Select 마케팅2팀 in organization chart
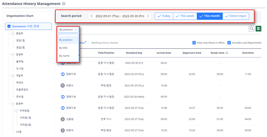This screenshot has width=267, height=137. pos(25,125)
